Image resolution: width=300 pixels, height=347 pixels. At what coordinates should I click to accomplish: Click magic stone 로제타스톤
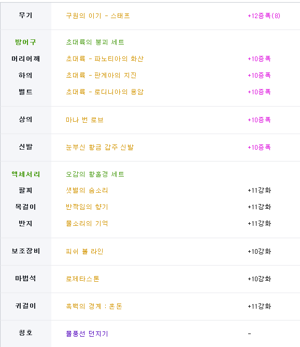tap(82, 279)
